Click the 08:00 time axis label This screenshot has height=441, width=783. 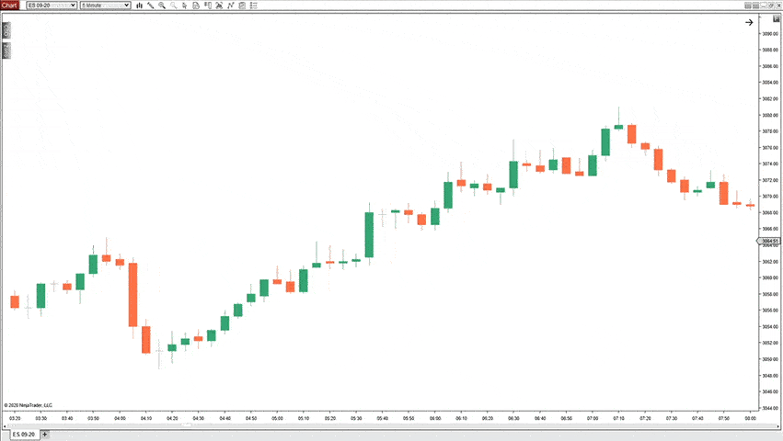tap(750, 419)
